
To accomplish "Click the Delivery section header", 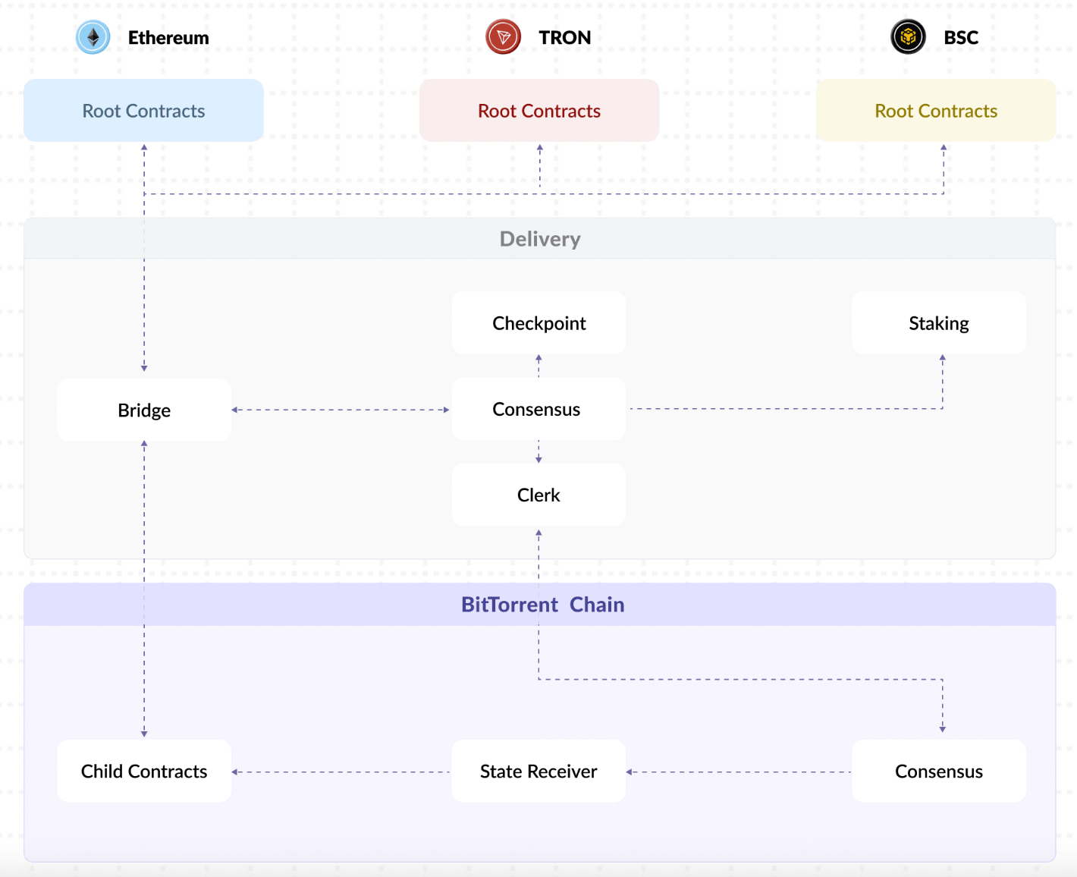I will (540, 239).
